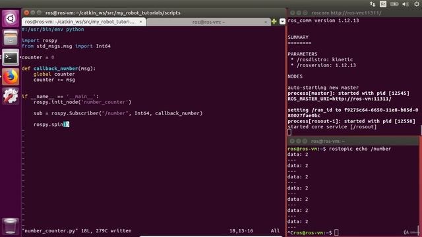
Task: Click the 'rostopic echo /number' command line
Action: click(x=339, y=149)
